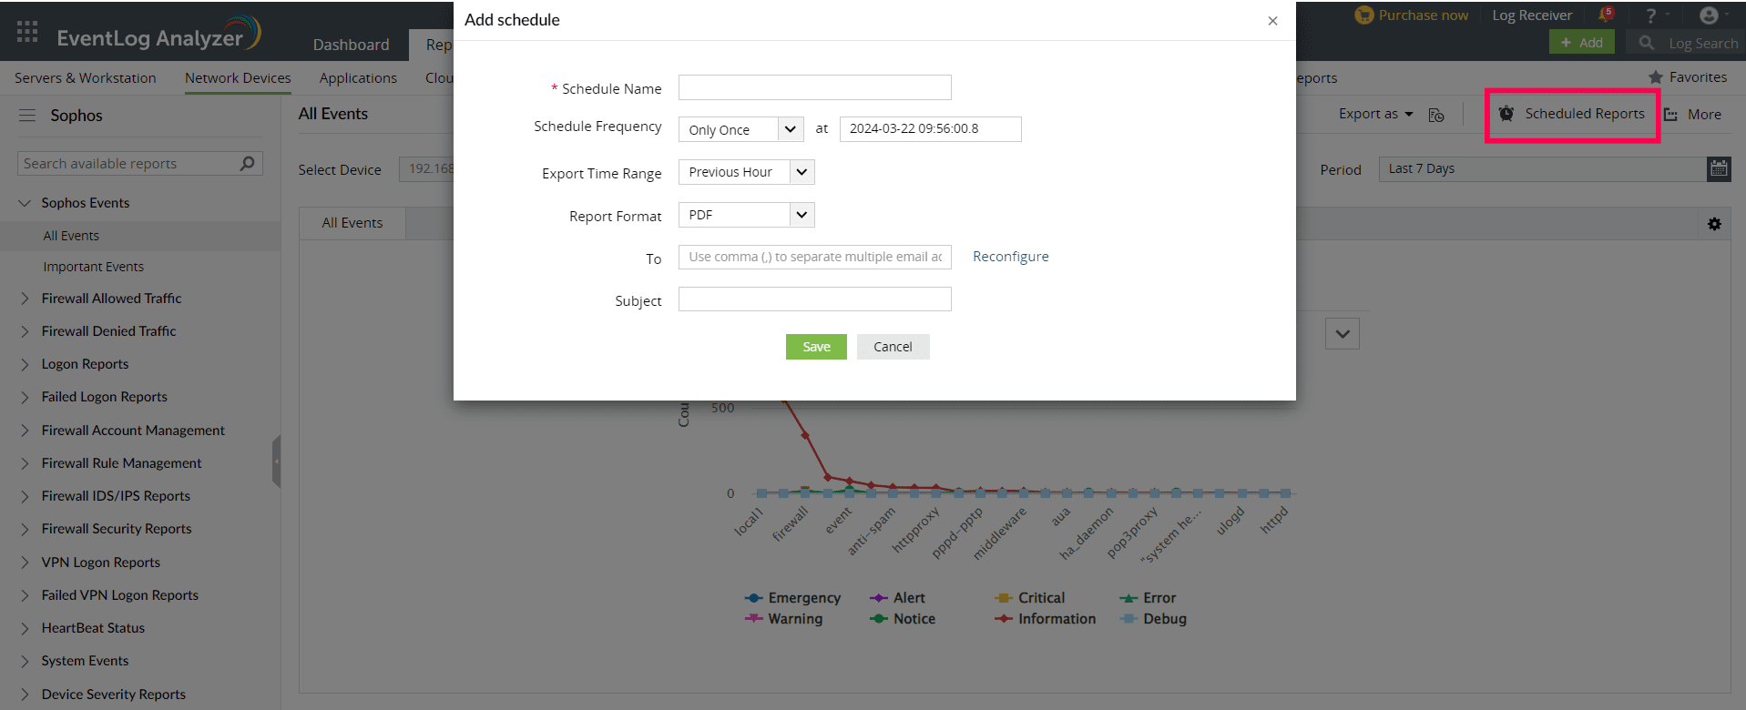Click the To email recipients field
Image resolution: width=1746 pixels, height=710 pixels.
tap(815, 257)
